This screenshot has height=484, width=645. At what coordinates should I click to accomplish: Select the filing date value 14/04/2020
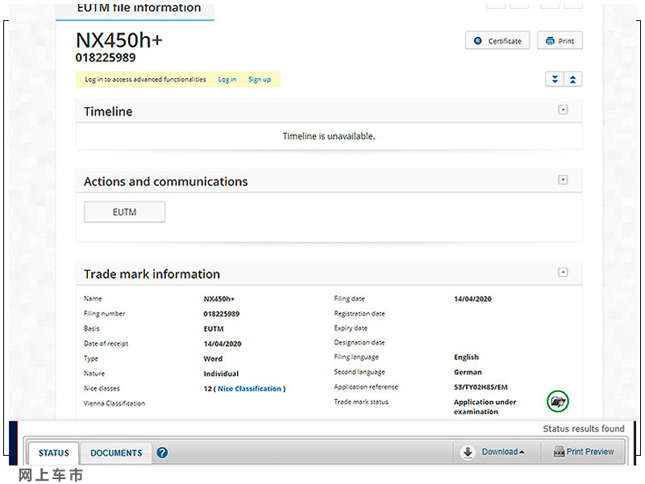[x=472, y=299]
